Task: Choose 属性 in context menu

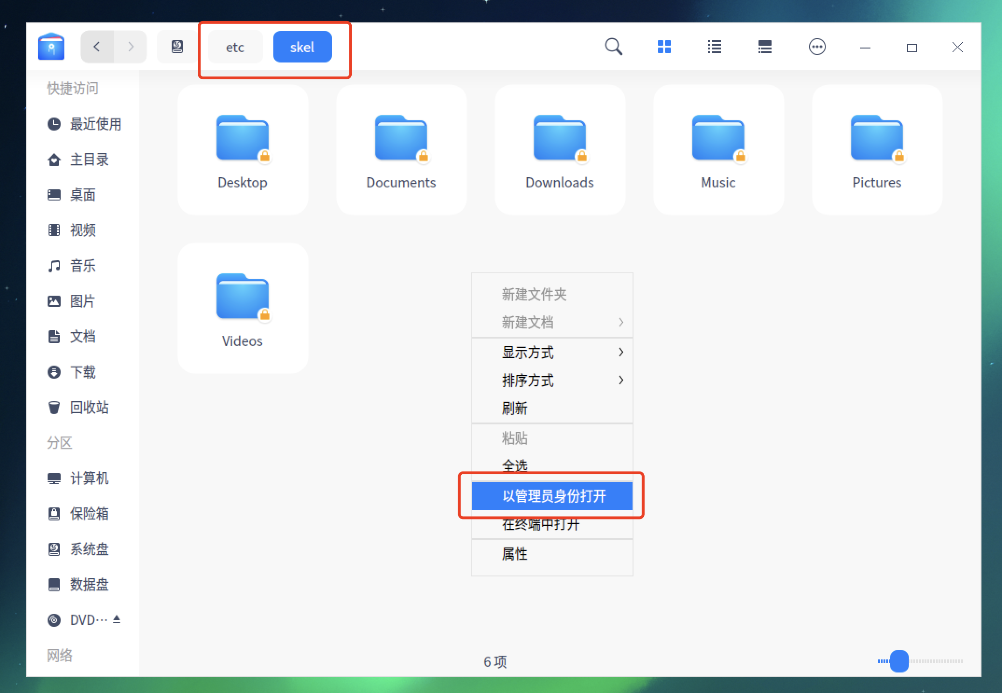Action: (552, 554)
